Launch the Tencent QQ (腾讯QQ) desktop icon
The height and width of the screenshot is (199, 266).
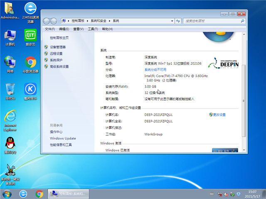coord(10,146)
